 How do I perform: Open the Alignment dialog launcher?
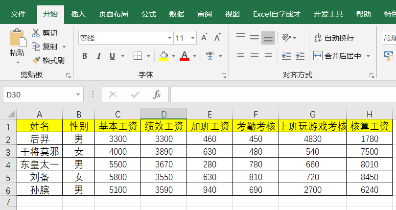click(x=372, y=75)
